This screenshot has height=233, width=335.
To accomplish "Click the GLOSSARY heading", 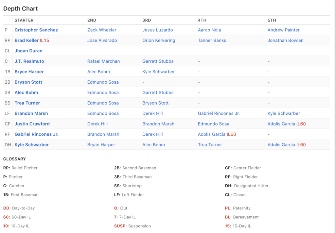I will [14, 159].
